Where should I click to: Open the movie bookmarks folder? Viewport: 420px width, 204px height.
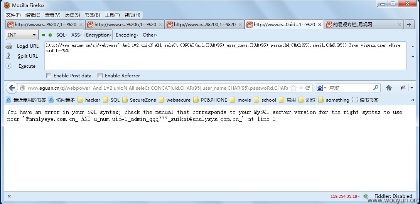coord(240,100)
